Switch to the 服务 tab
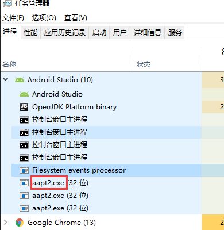224x230 pixels. [x=175, y=33]
